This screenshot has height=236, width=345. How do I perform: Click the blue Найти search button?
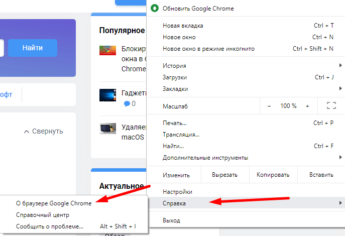[33, 48]
